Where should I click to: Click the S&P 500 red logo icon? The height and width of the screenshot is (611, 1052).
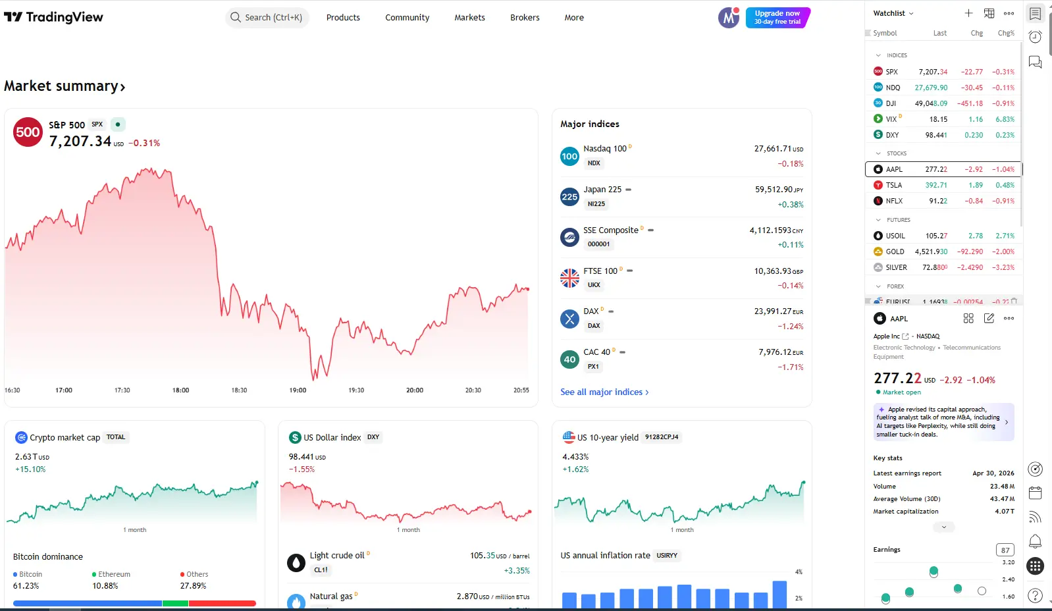coord(28,132)
